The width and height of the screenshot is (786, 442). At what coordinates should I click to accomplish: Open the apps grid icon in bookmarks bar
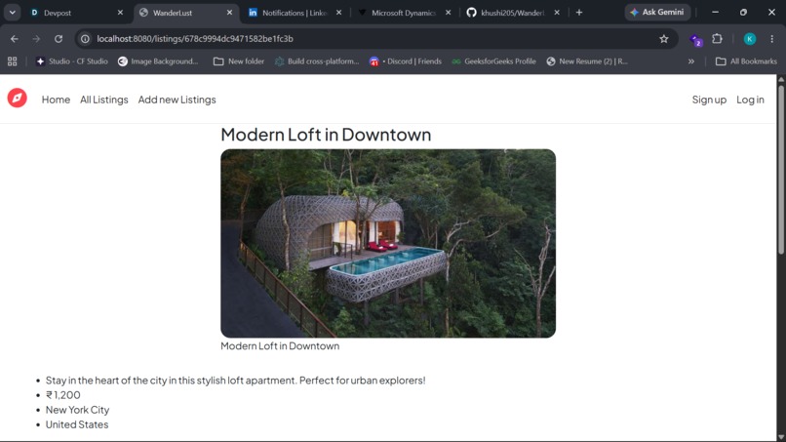coord(12,61)
